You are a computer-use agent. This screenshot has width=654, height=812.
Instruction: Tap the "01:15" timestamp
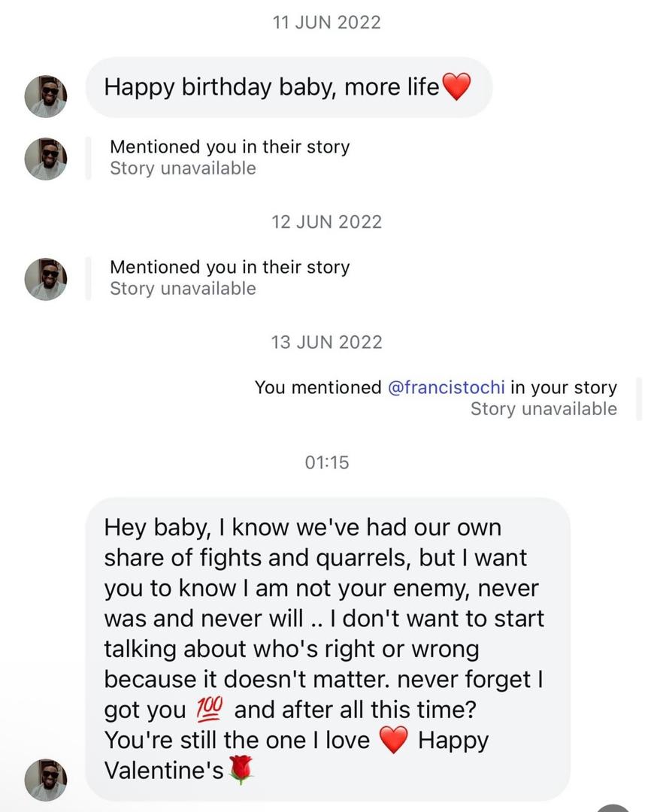(x=327, y=462)
